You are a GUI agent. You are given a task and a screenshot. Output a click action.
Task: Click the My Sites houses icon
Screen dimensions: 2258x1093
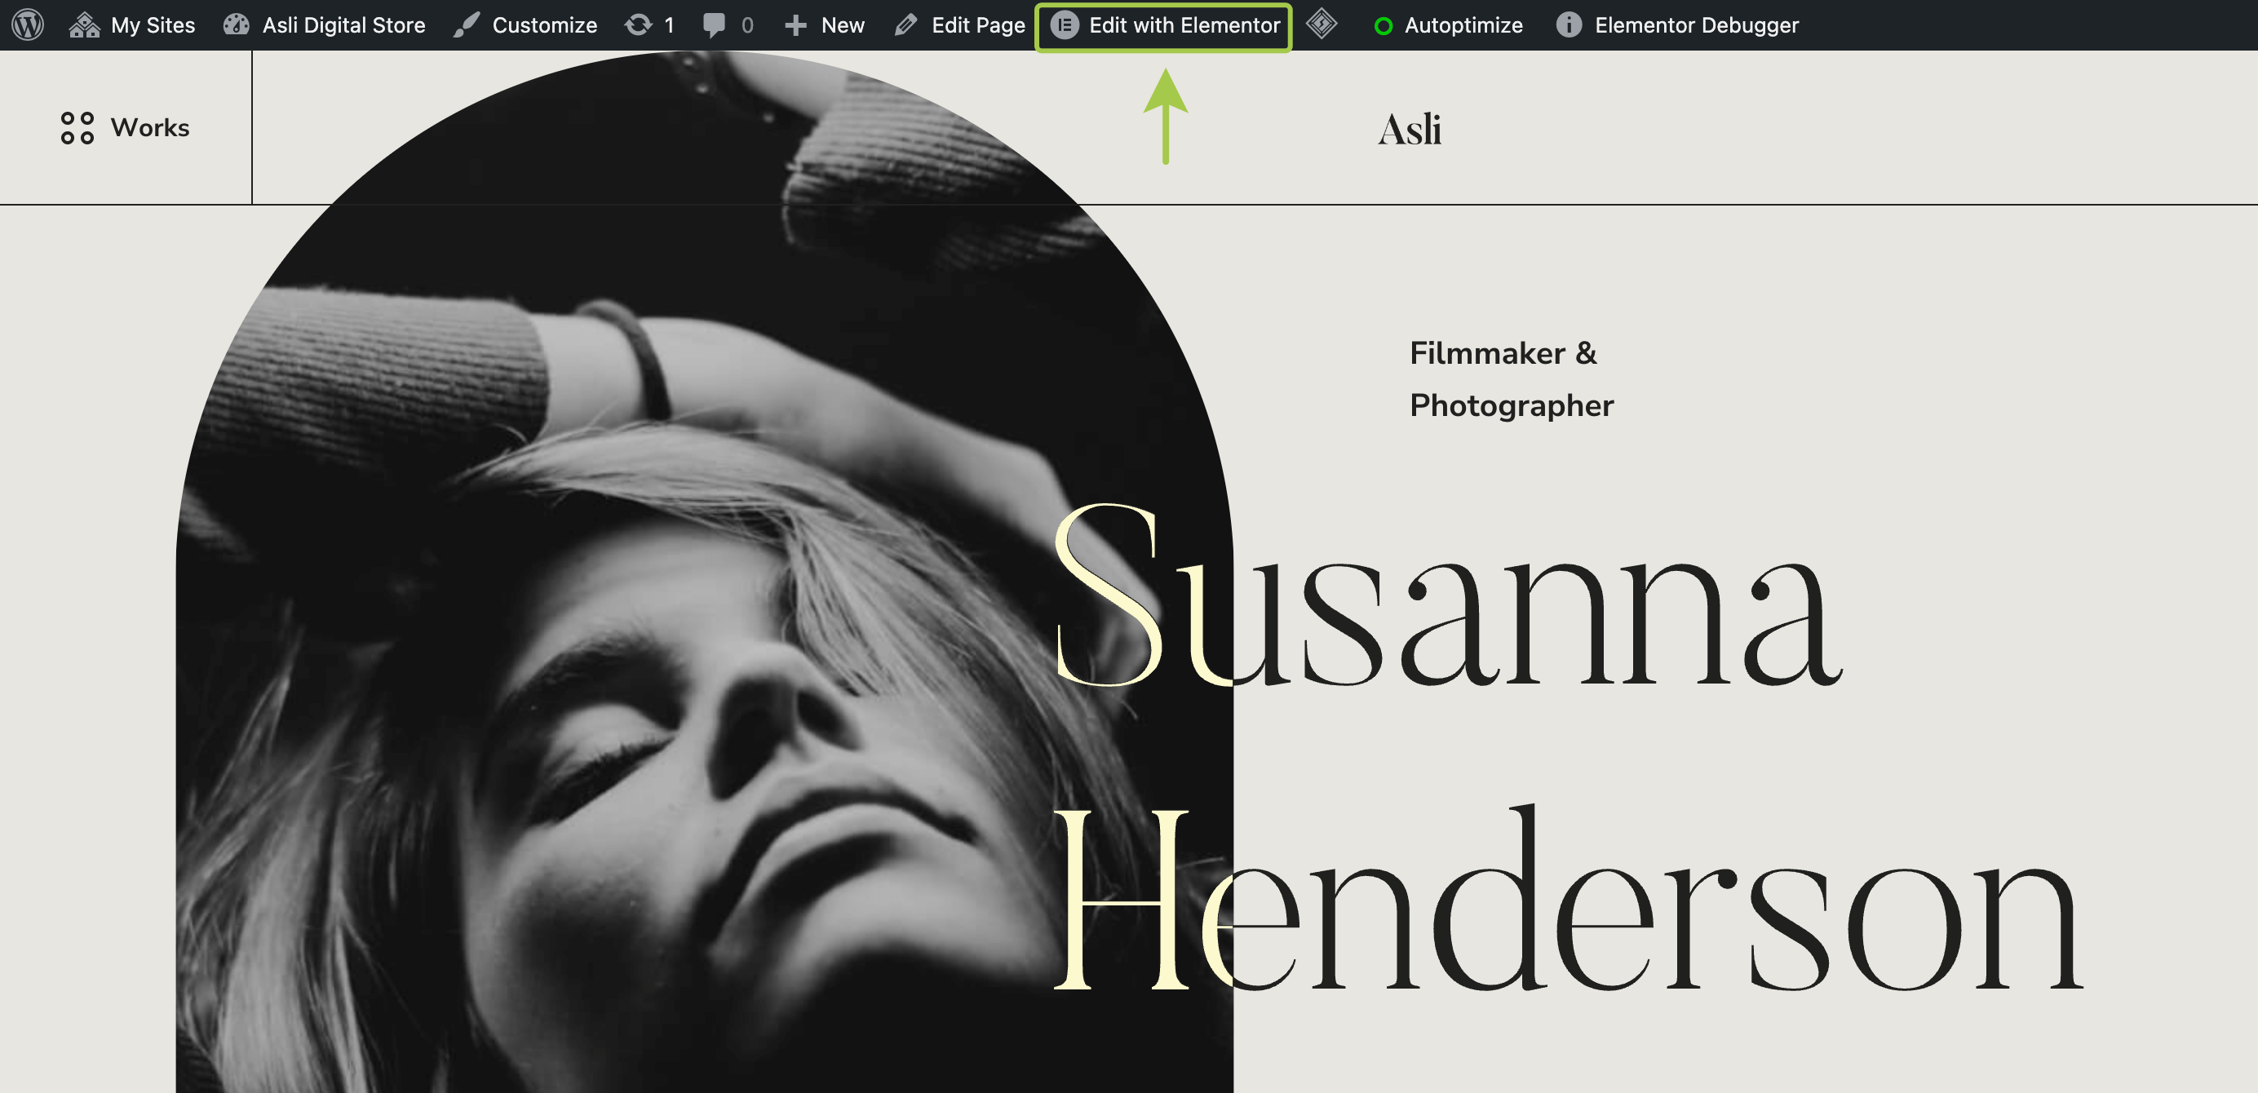pos(85,24)
